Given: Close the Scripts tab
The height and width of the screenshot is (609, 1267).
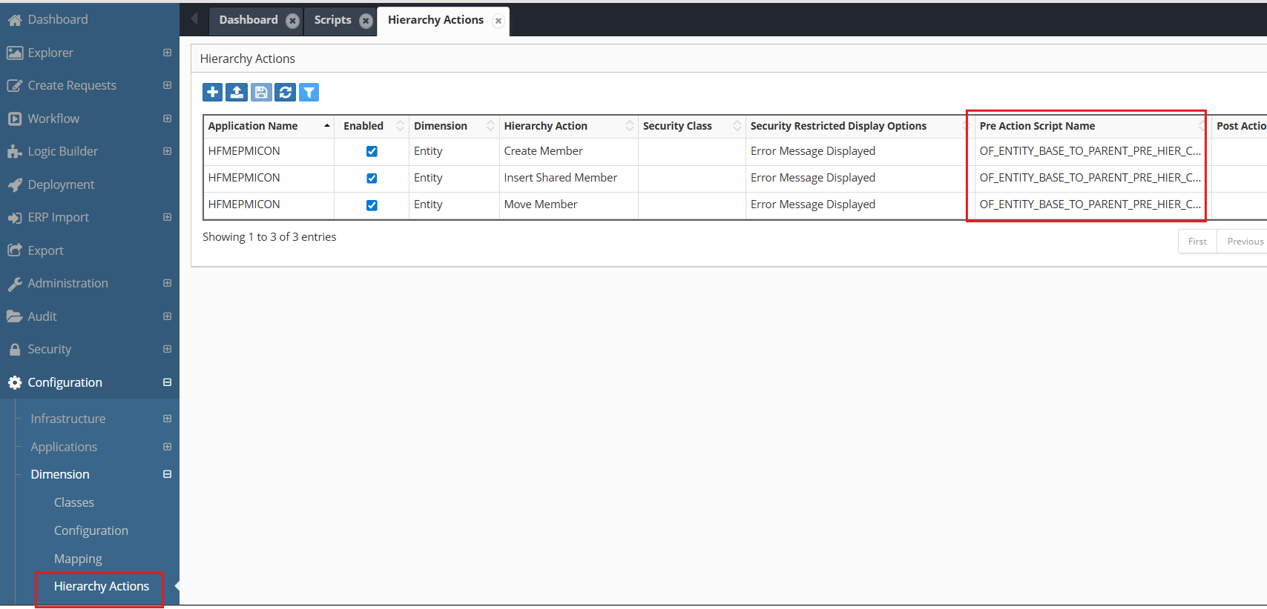Looking at the screenshot, I should (x=366, y=21).
